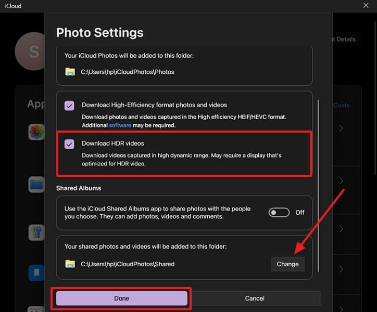The width and height of the screenshot is (377, 312).
Task: Expand the Bookmarks row chevron in the background window
Action: point(341,269)
